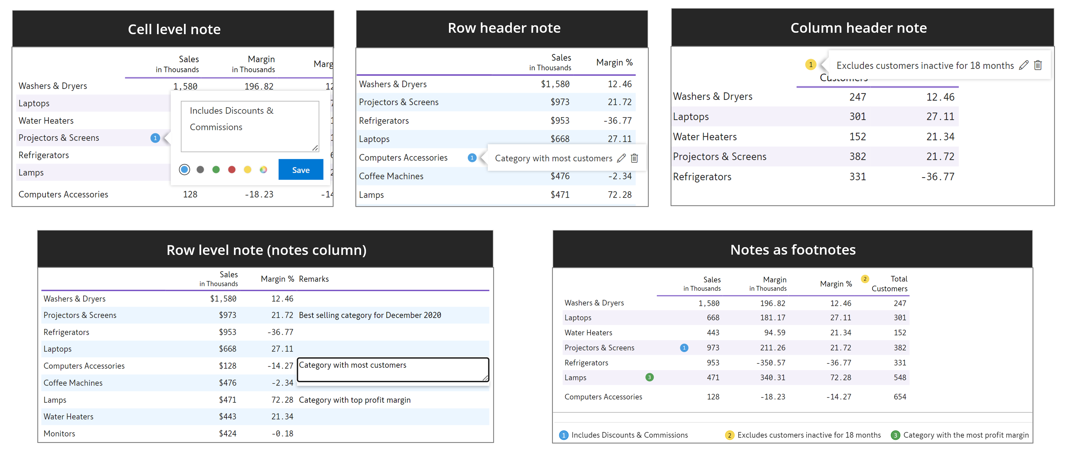Viewport: 1067px width, 457px height.
Task: Click green note marker 3 beside Lamps
Action: point(650,377)
